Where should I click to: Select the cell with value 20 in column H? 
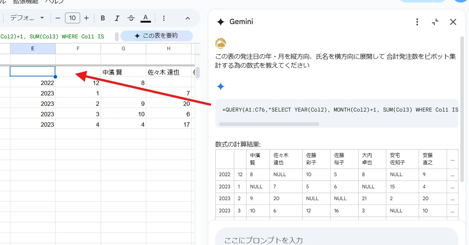[x=169, y=104]
